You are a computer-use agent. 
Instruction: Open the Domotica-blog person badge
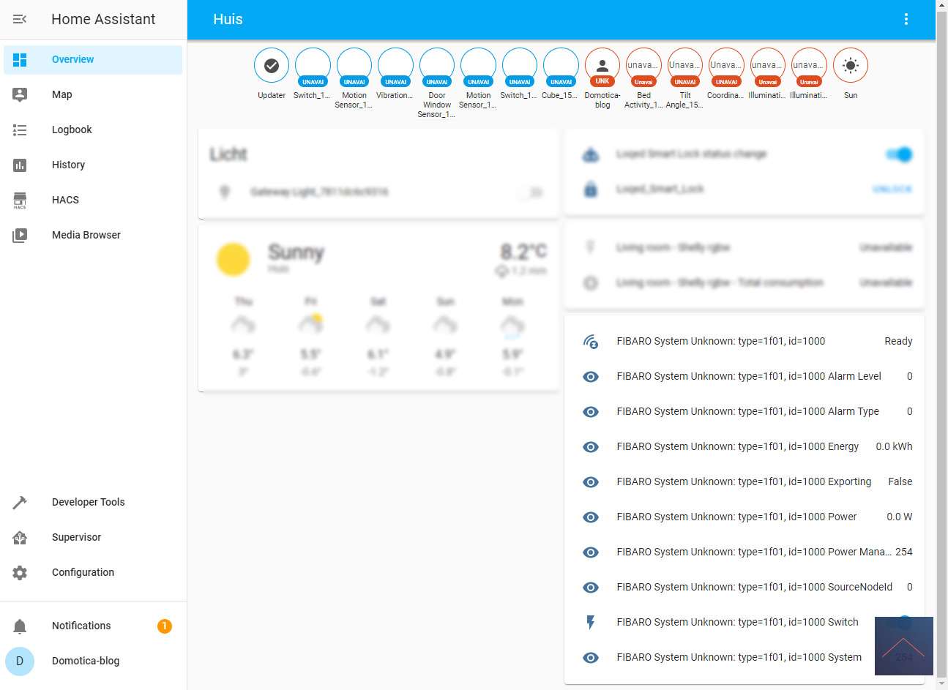(602, 66)
